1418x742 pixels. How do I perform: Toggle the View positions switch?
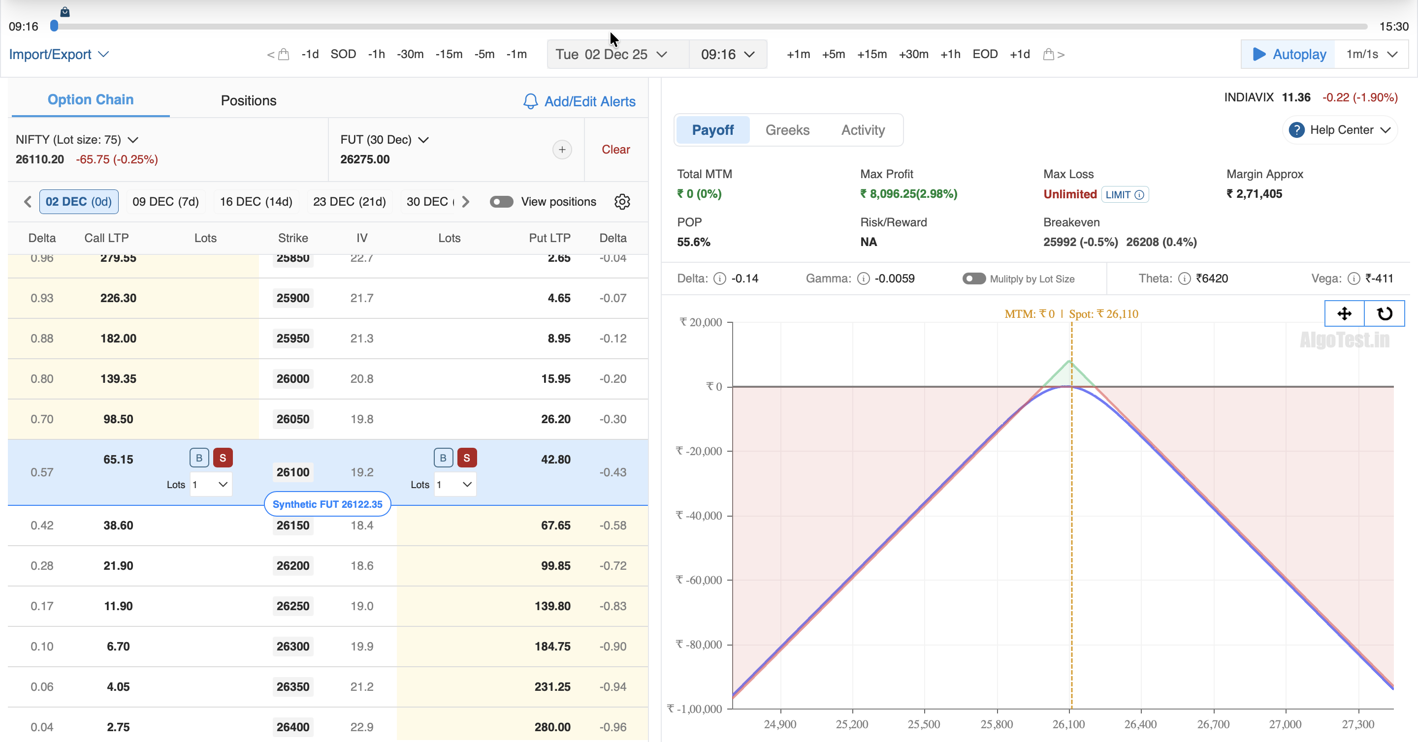point(501,202)
